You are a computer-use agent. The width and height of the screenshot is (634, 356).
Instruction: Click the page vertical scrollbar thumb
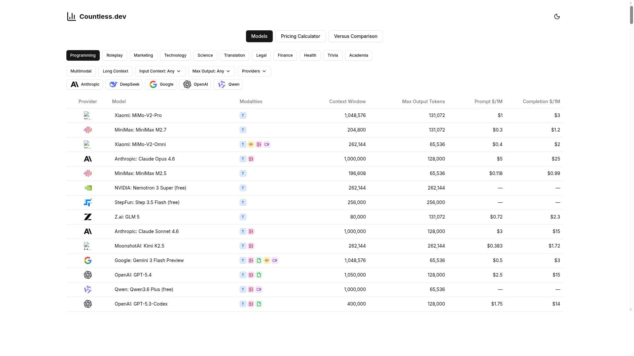[631, 15]
